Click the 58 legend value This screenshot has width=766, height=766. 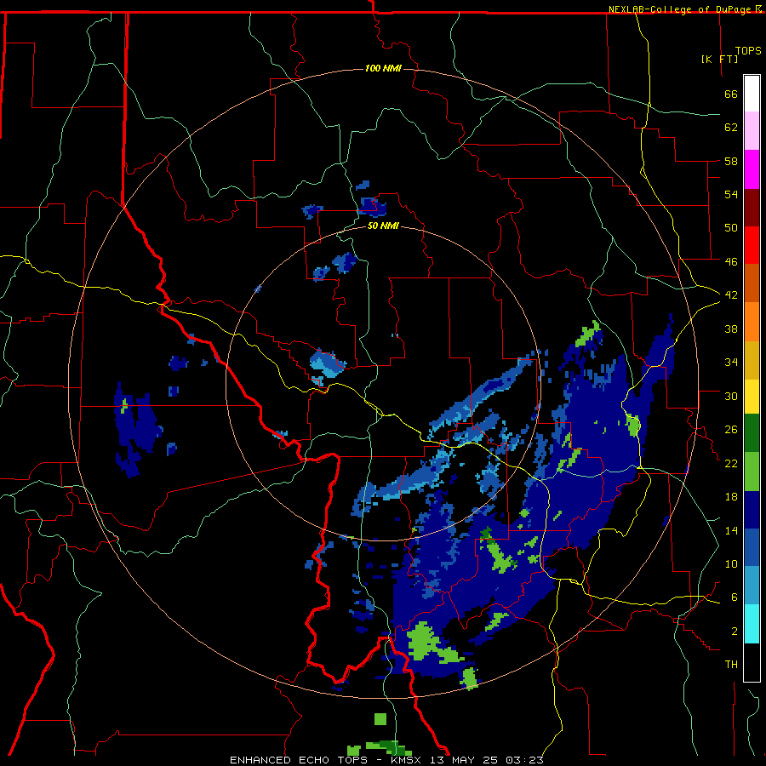click(731, 161)
